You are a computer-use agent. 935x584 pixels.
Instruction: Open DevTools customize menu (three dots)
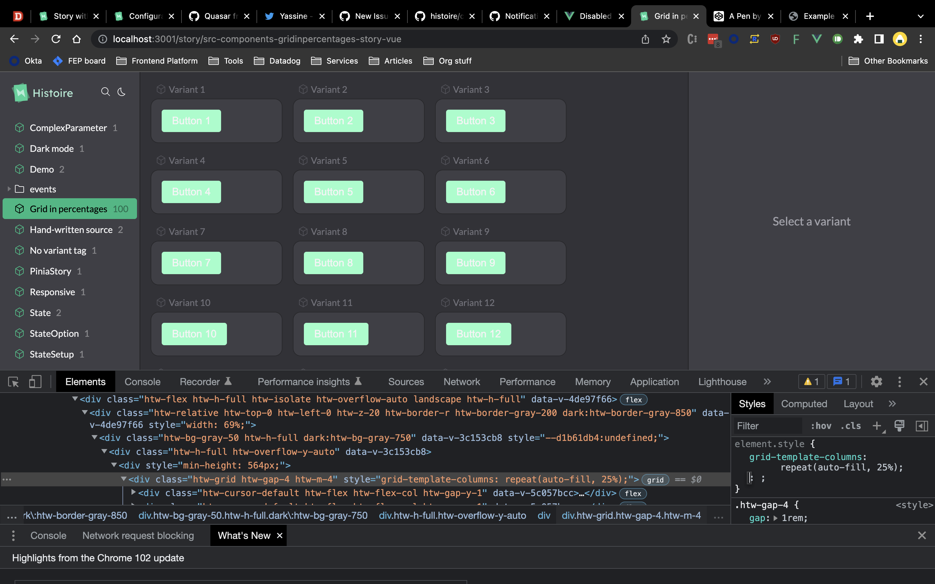900,382
